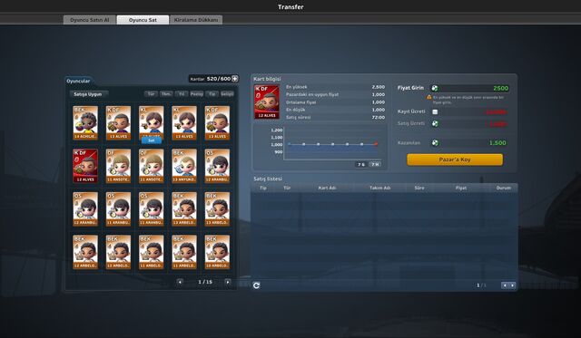Click the Satış süresi 72:00 value

[379, 117]
